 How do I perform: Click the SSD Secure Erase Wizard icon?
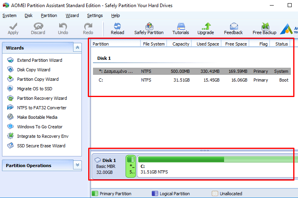pos(10,145)
